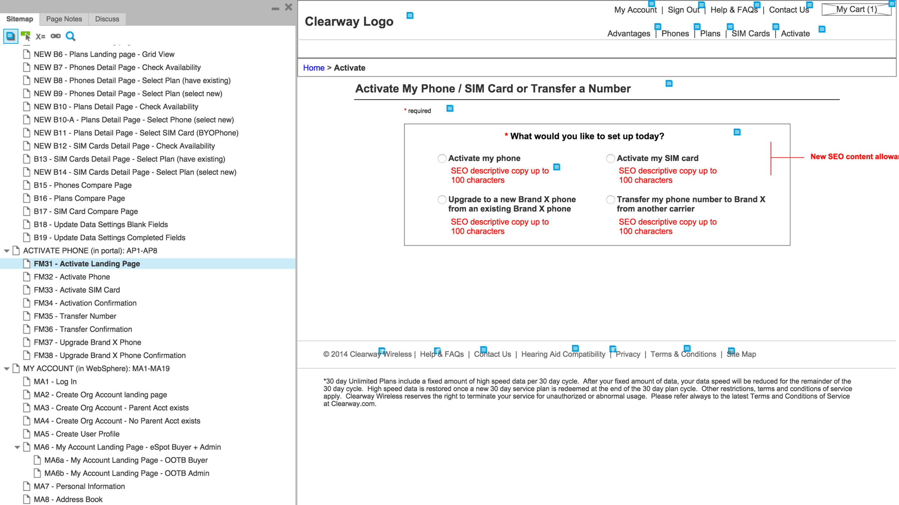899x505 pixels.
Task: Collapse MY ACCOUNT (in WebSphere) tree node
Action: pyautogui.click(x=6, y=369)
